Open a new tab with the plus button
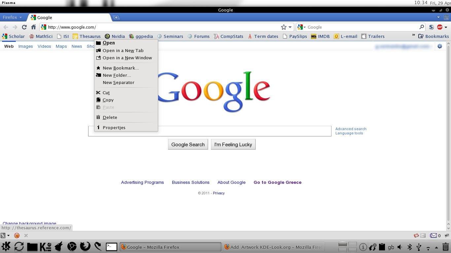The image size is (451, 253). coord(116,17)
